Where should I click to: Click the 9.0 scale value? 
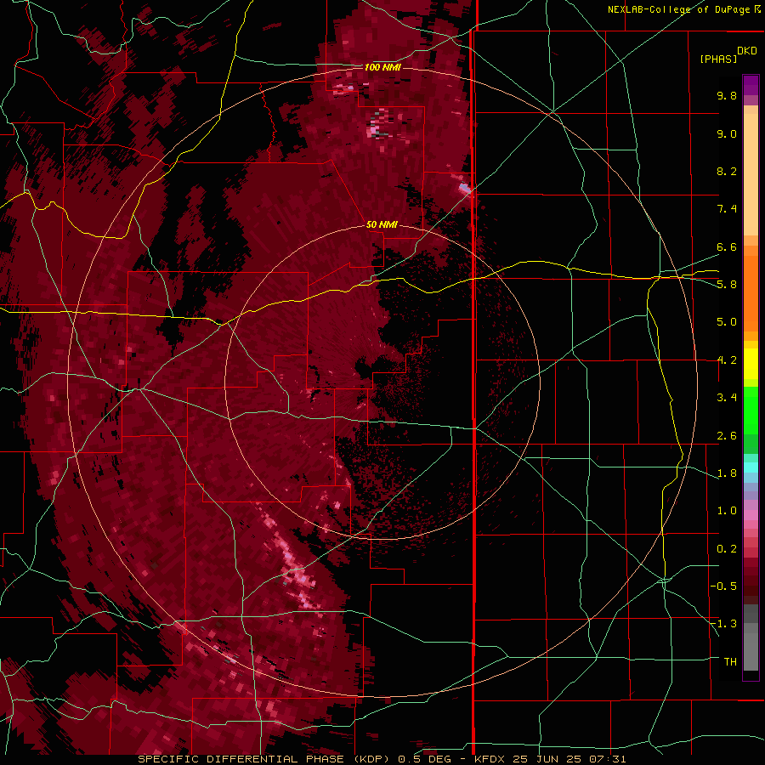(x=727, y=133)
